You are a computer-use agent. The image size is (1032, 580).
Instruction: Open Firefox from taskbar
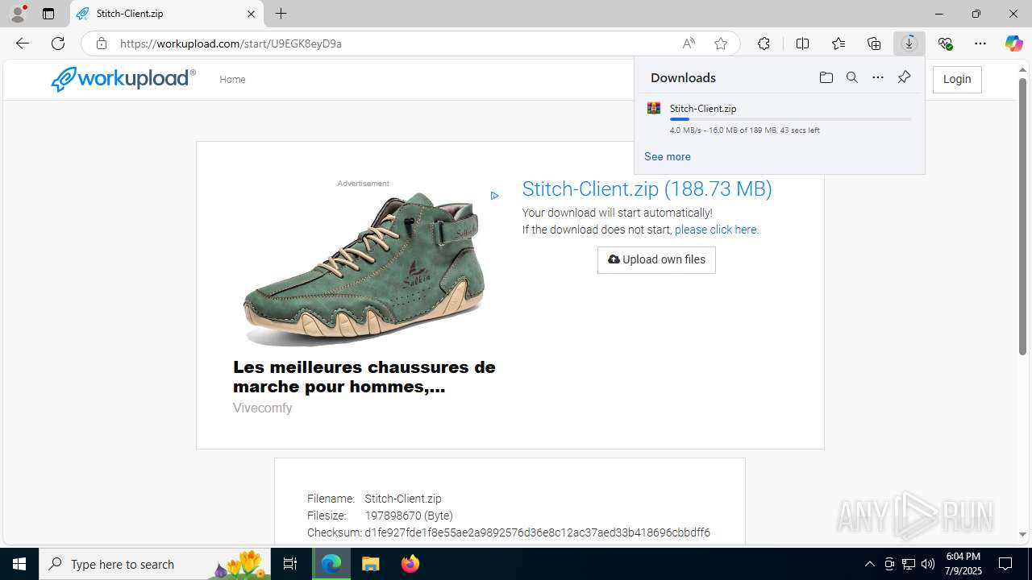point(410,564)
